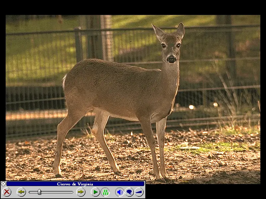
Task: Click slider track right of the thumb
Action: (58, 192)
